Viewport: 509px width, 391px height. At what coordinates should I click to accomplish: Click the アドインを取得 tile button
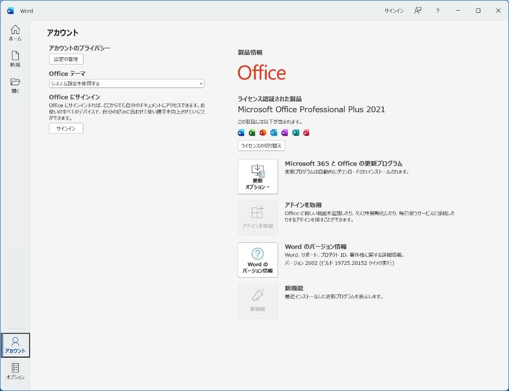point(258,218)
